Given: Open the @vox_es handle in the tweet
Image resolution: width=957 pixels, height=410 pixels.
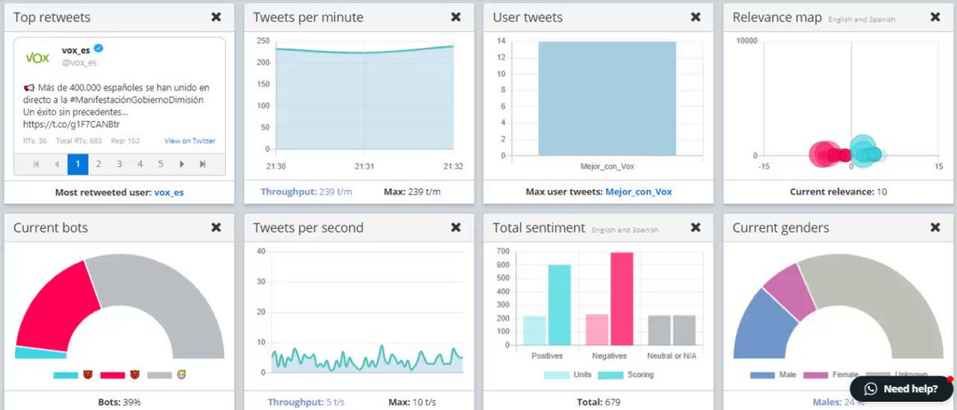Looking at the screenshot, I should coord(79,62).
